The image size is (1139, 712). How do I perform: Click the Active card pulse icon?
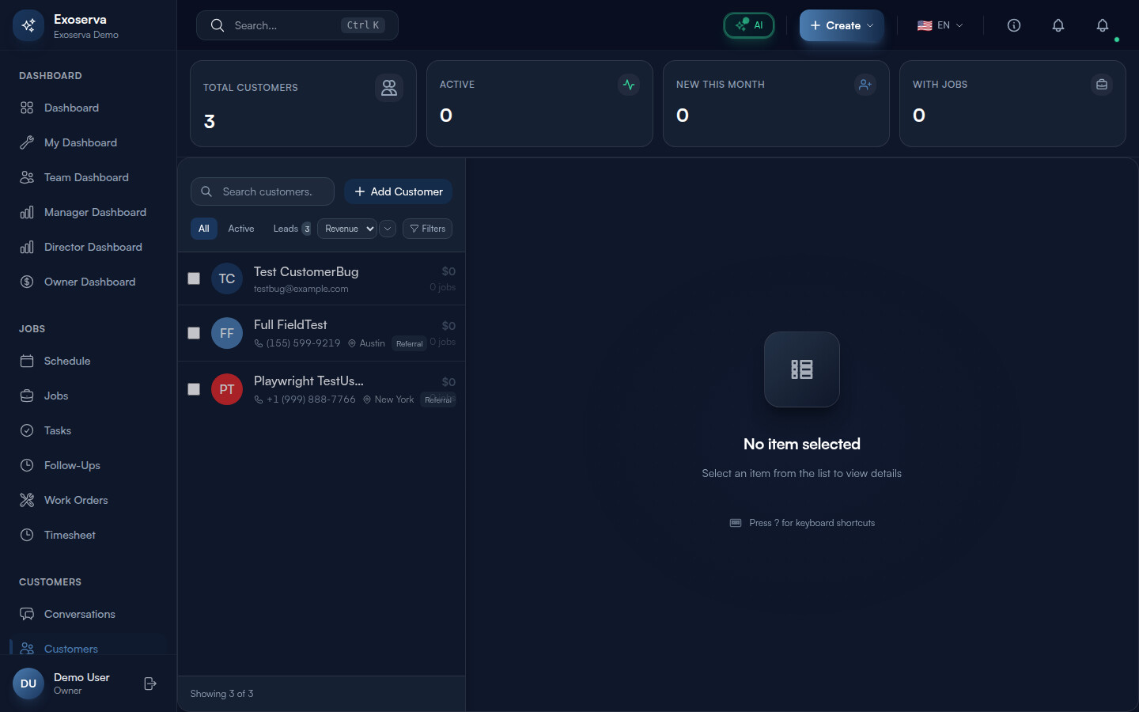point(628,85)
